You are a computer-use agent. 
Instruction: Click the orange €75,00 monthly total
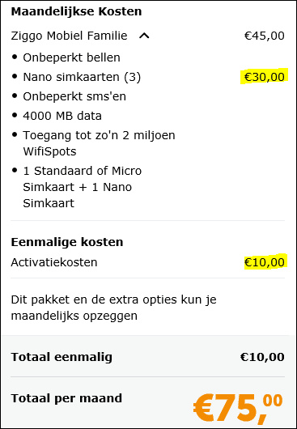238,408
